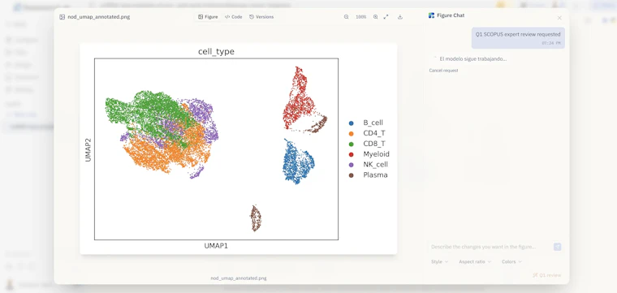Viewport: 617px width, 293px height.
Task: Expand figure to fullscreen view
Action: (x=386, y=17)
